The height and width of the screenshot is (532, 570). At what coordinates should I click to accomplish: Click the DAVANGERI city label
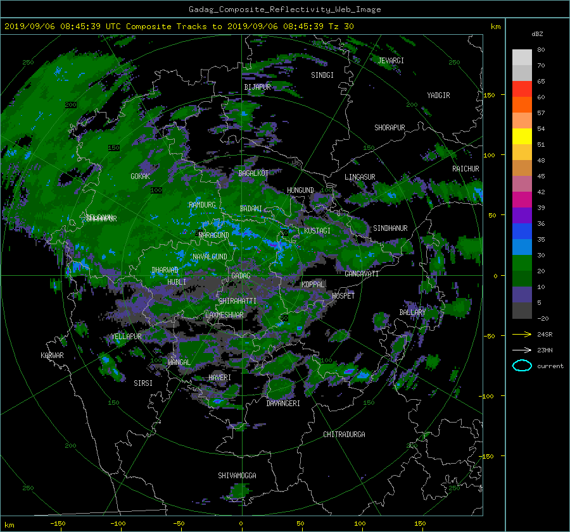point(283,404)
